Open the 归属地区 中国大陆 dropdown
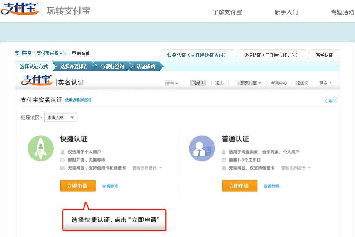This screenshot has width=355, height=237. (x=61, y=117)
